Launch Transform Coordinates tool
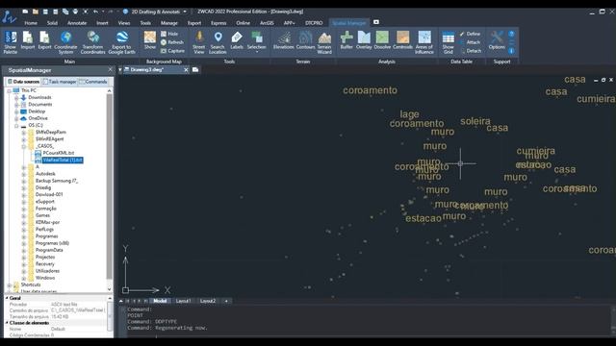Image resolution: width=616 pixels, height=346 pixels. [x=92, y=42]
